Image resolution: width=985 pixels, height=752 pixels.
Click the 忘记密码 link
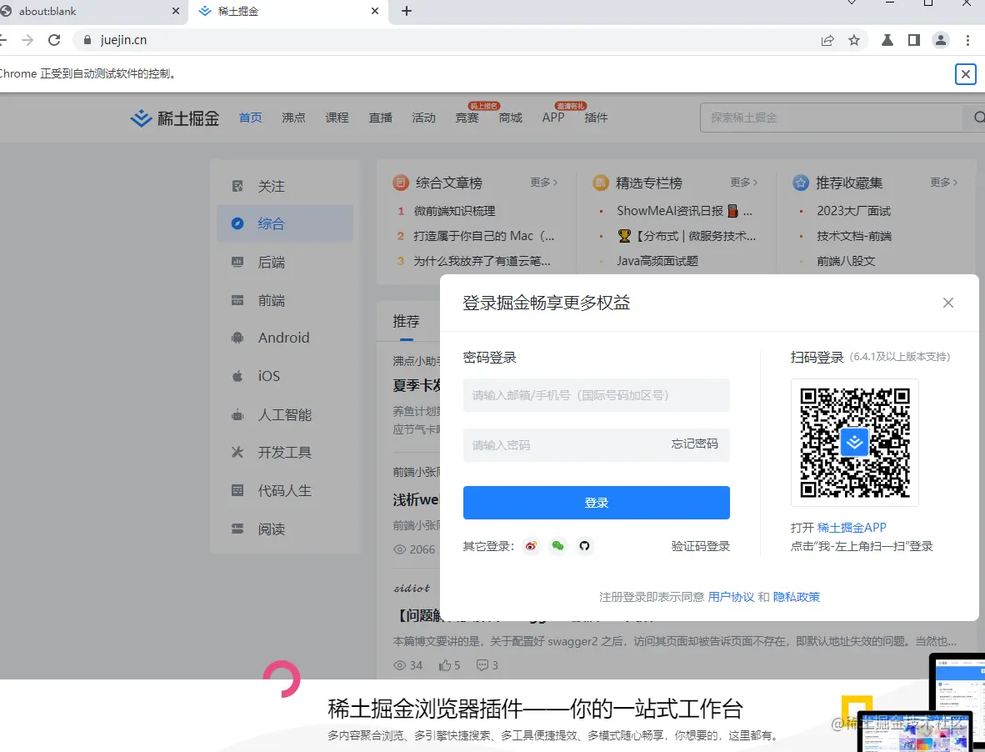(694, 444)
